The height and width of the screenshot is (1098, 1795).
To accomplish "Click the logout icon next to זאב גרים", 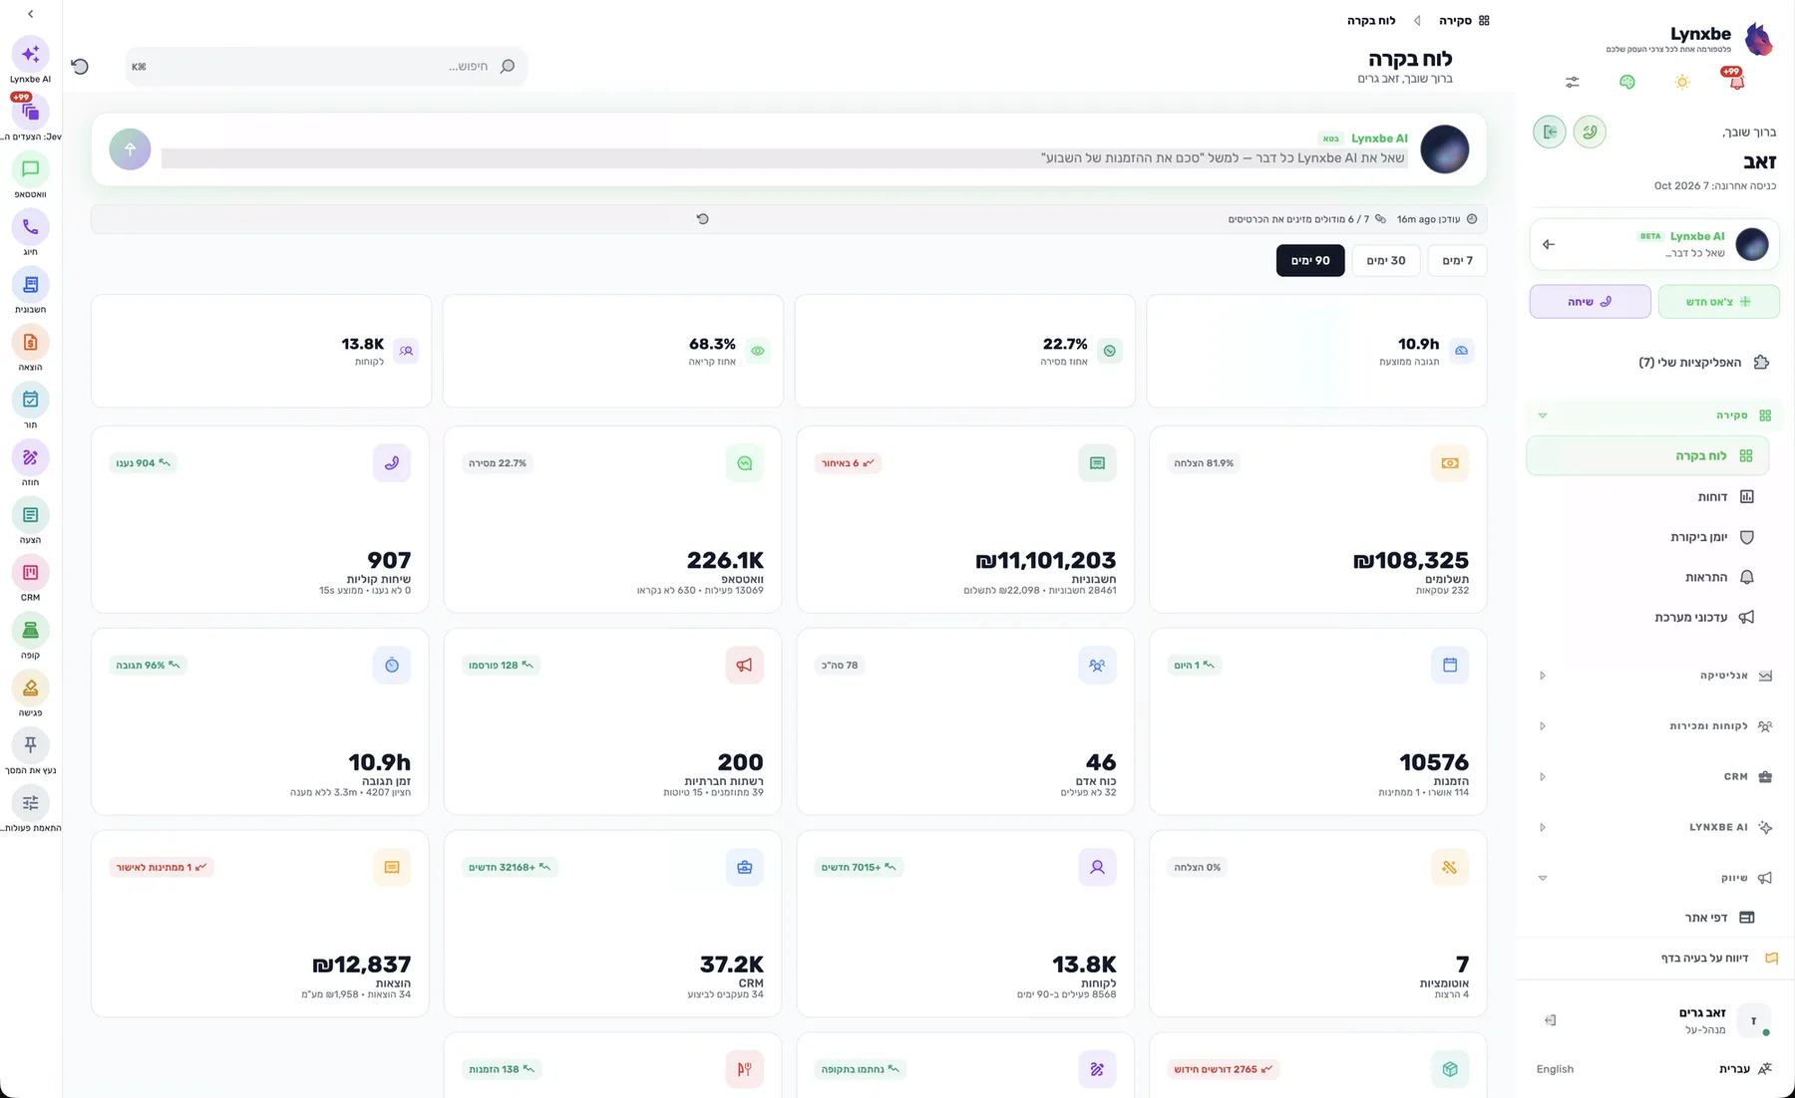I will 1551,1020.
